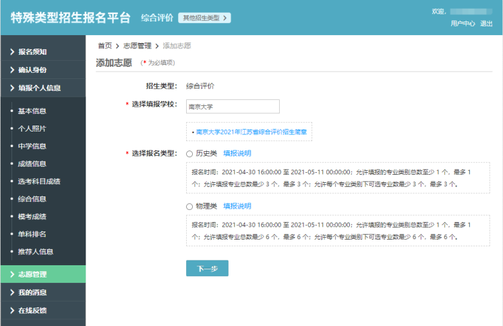
Task: Click 退出 to log out
Action: pos(486,24)
